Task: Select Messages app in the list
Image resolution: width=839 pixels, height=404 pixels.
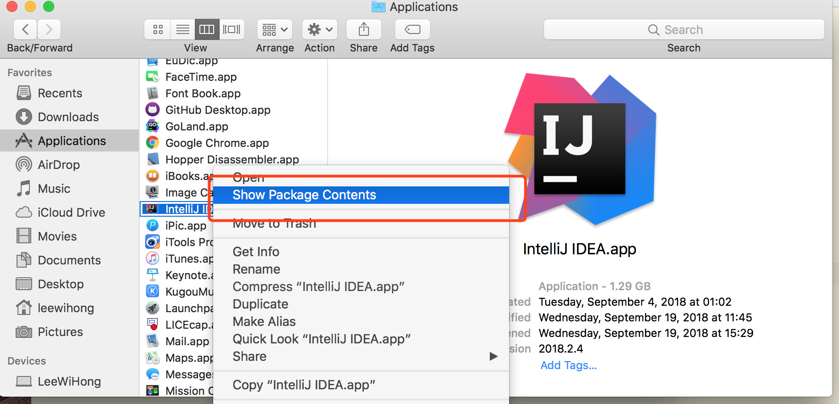Action: tap(177, 375)
